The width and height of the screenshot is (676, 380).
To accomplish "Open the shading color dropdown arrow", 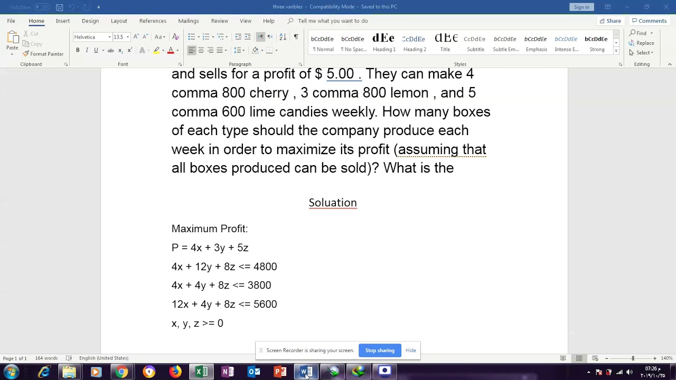I will [x=262, y=50].
